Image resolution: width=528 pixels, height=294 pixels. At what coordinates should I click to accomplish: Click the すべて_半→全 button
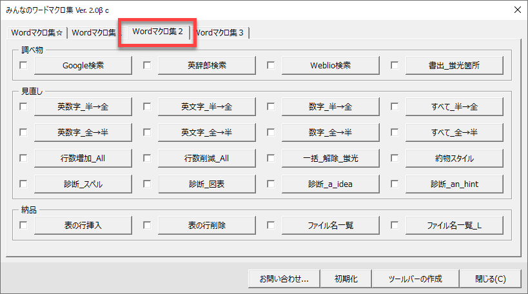[x=455, y=106]
